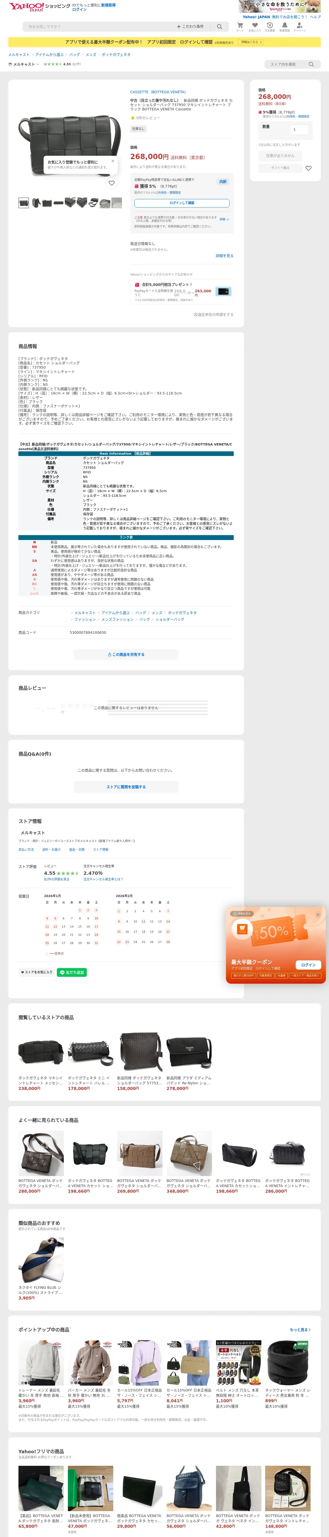Open バッグ breadcrumb in top navigation
The height and width of the screenshot is (1537, 329).
coord(75,54)
